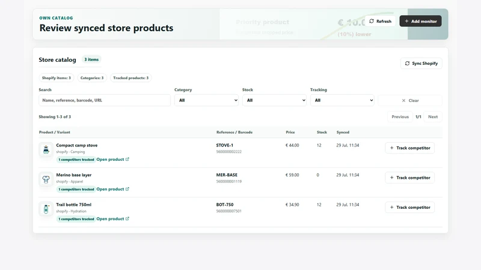Click the refresh arrows icon in Refresh

click(372, 21)
